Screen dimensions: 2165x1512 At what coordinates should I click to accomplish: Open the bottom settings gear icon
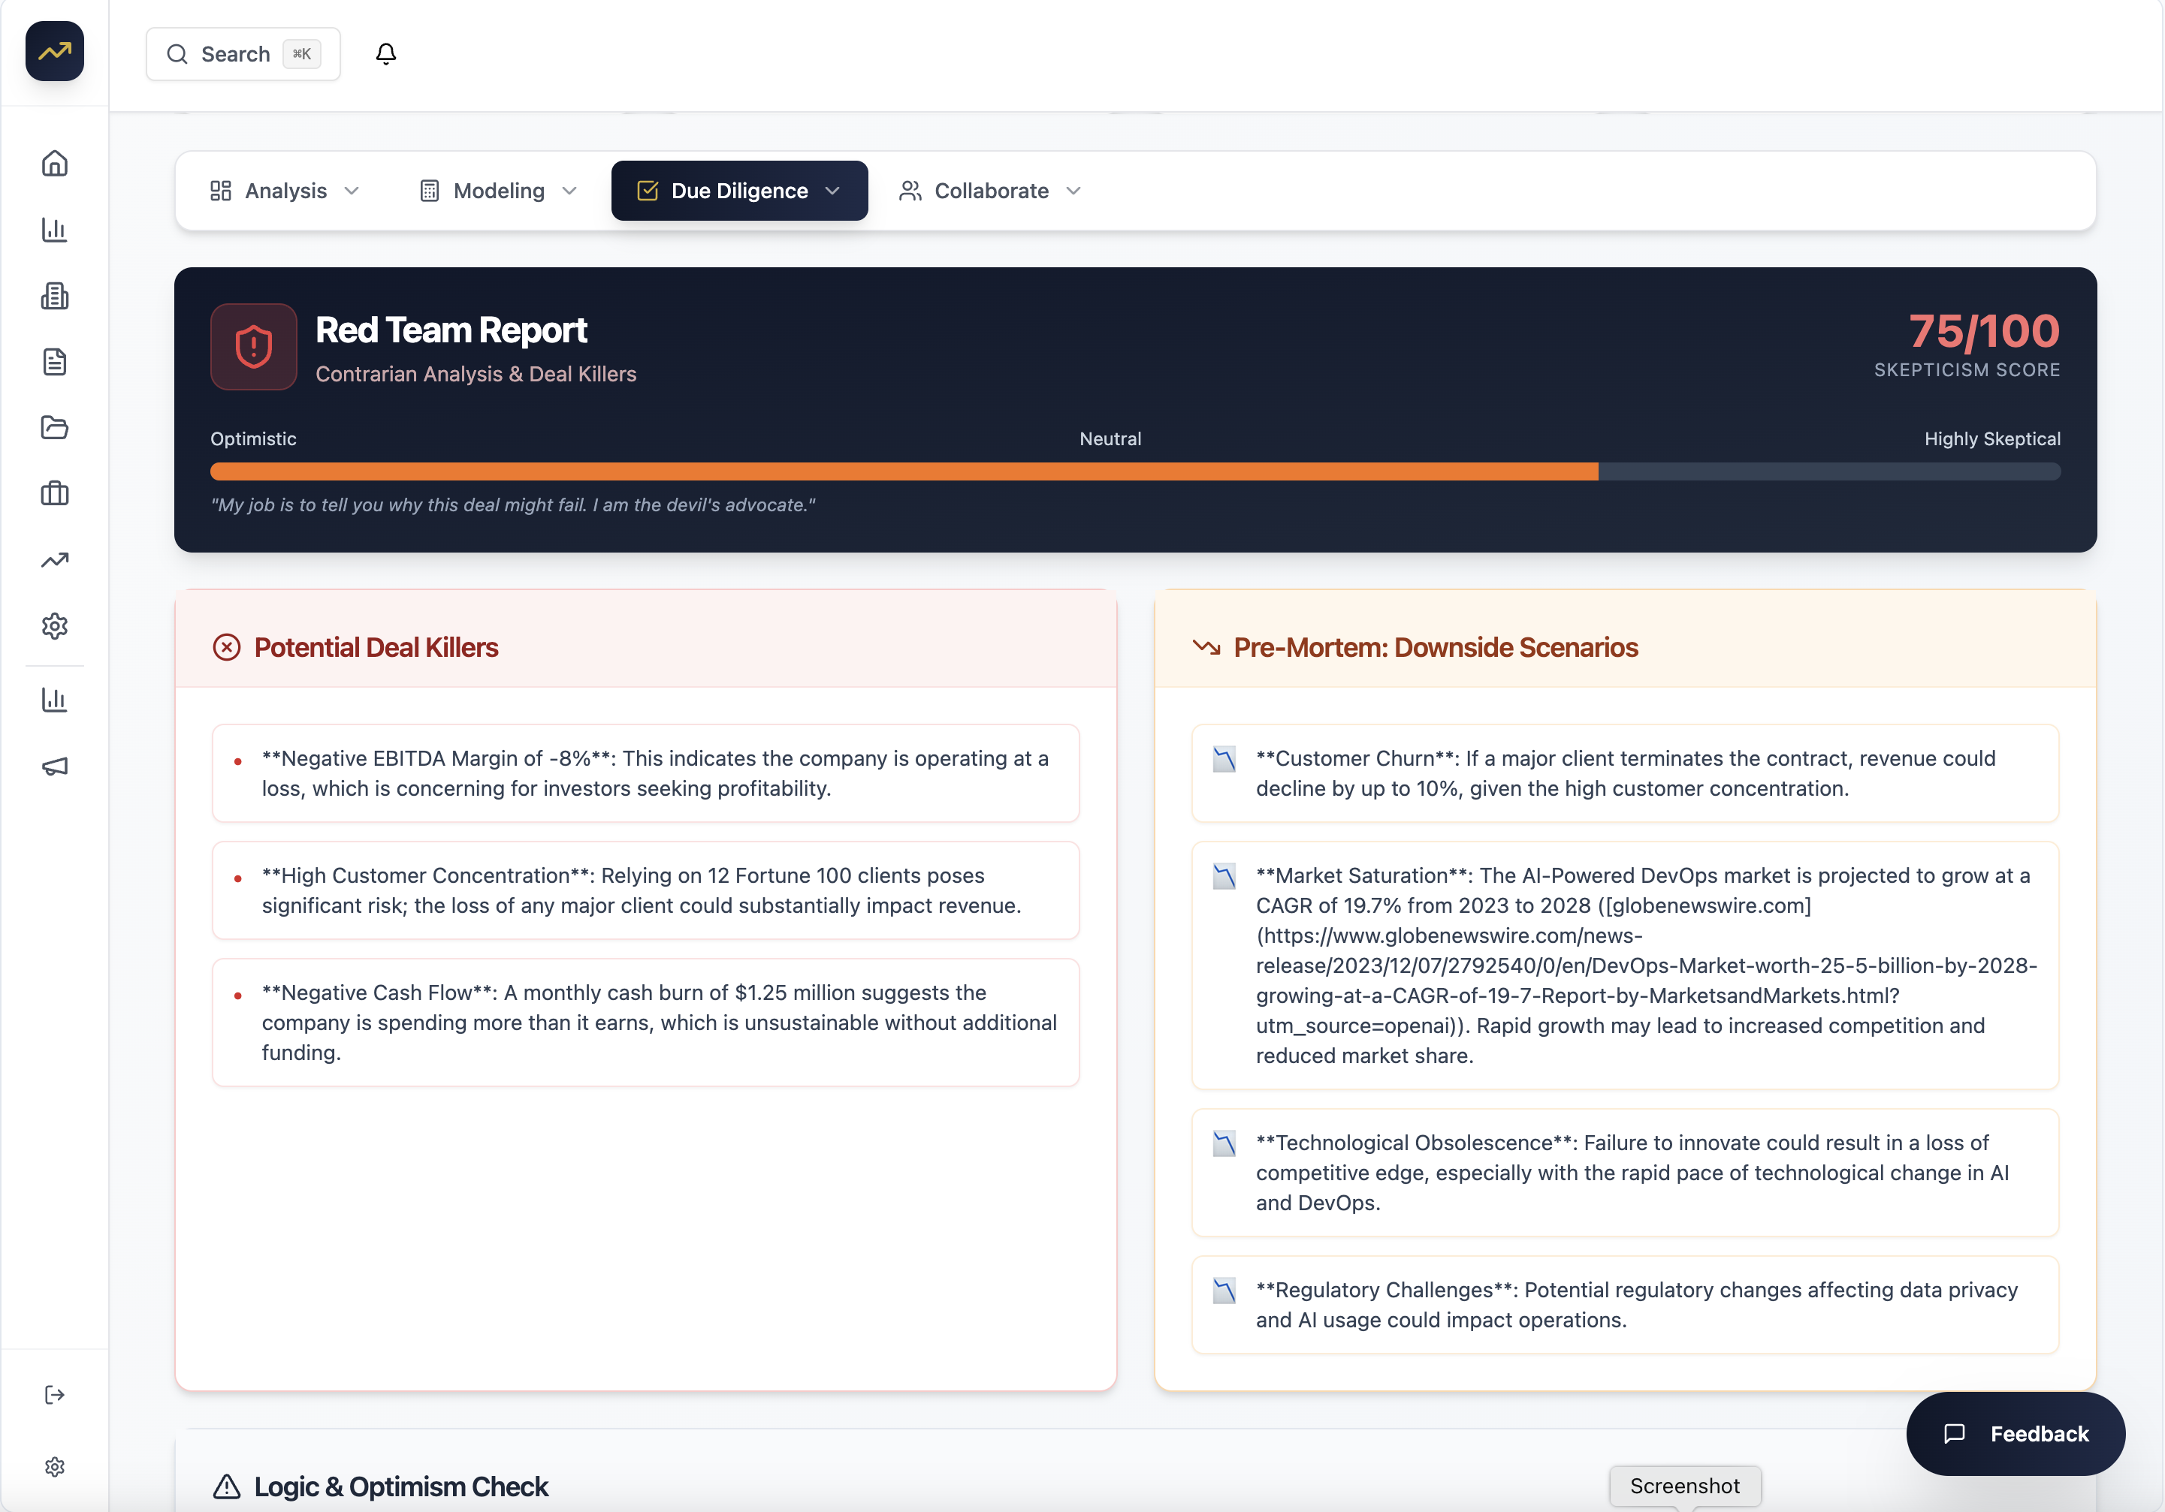(55, 1467)
